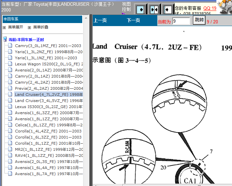Click the 9 / 20 page indicator
This screenshot has height=186, width=232.
(212, 22)
